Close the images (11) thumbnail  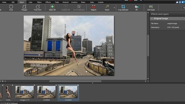[x=34, y=85]
